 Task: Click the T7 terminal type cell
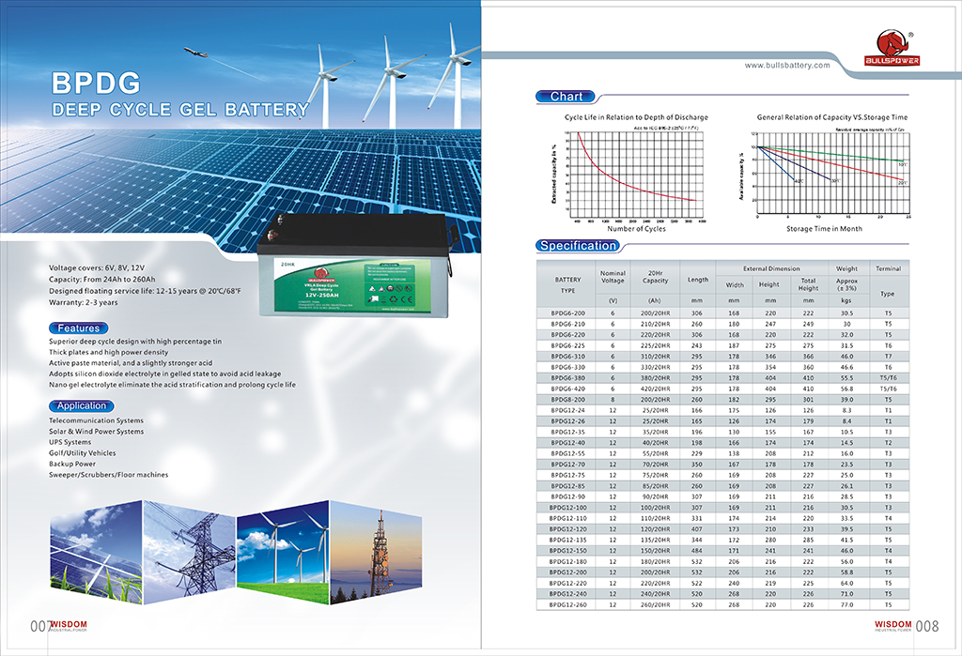(x=888, y=357)
